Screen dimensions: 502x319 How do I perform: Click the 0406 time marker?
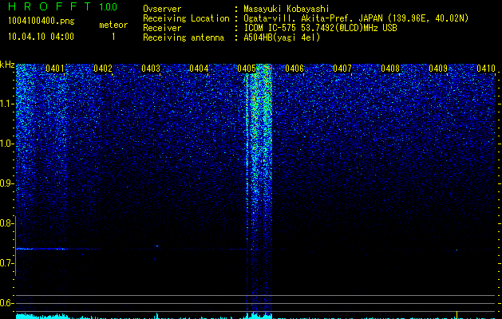click(294, 68)
